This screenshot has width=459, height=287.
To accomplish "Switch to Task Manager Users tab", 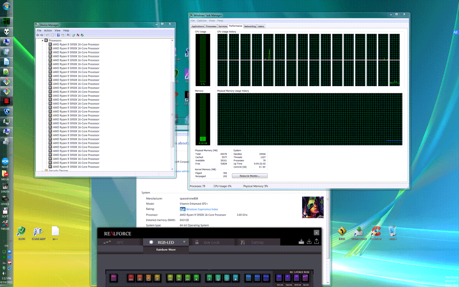I will tap(261, 26).
